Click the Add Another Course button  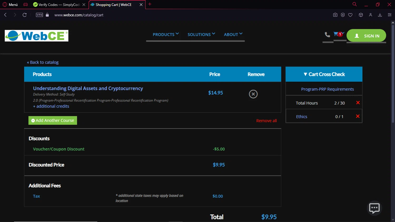[x=53, y=120]
